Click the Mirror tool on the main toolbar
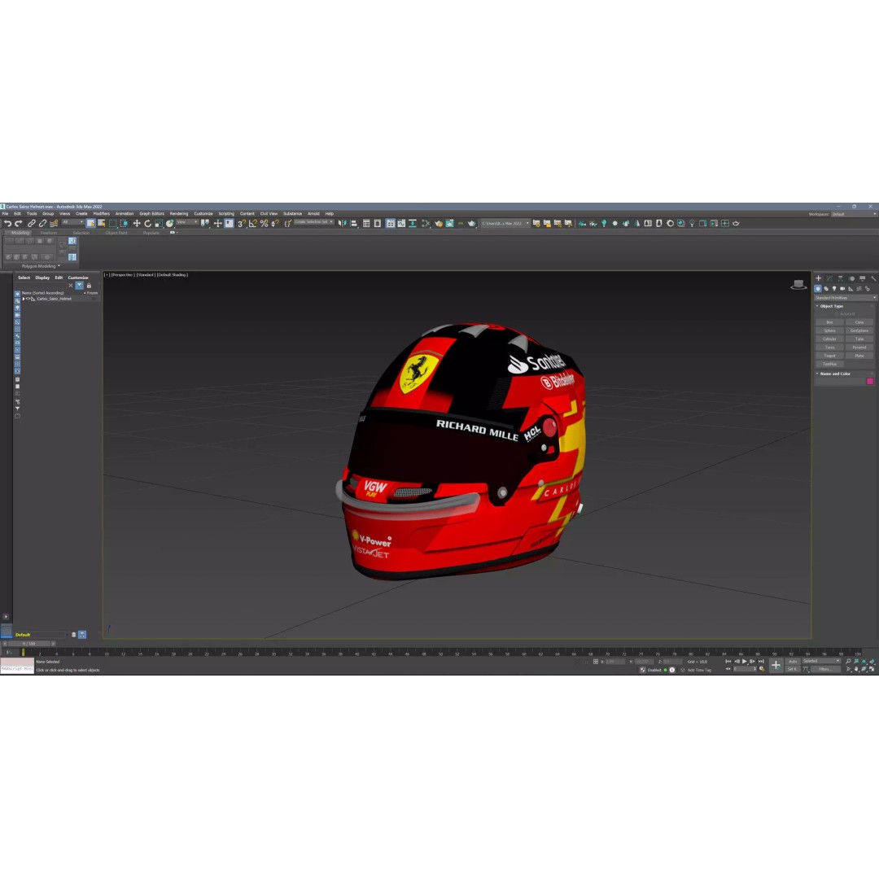Viewport: 879px width, 879px height. point(343,223)
